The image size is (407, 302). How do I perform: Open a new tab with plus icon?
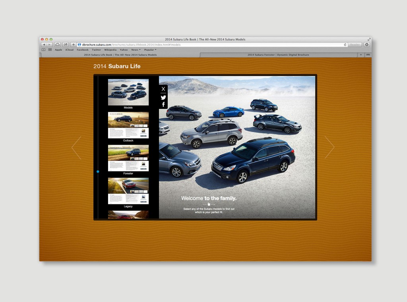pos(360,55)
